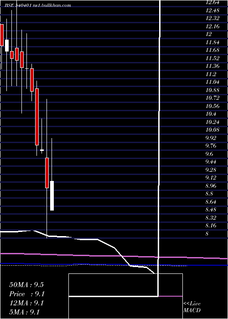Image resolution: width=228 pixels, height=319 pixels.
Task: Click the 10.08 price axis label
Action: 213,130
